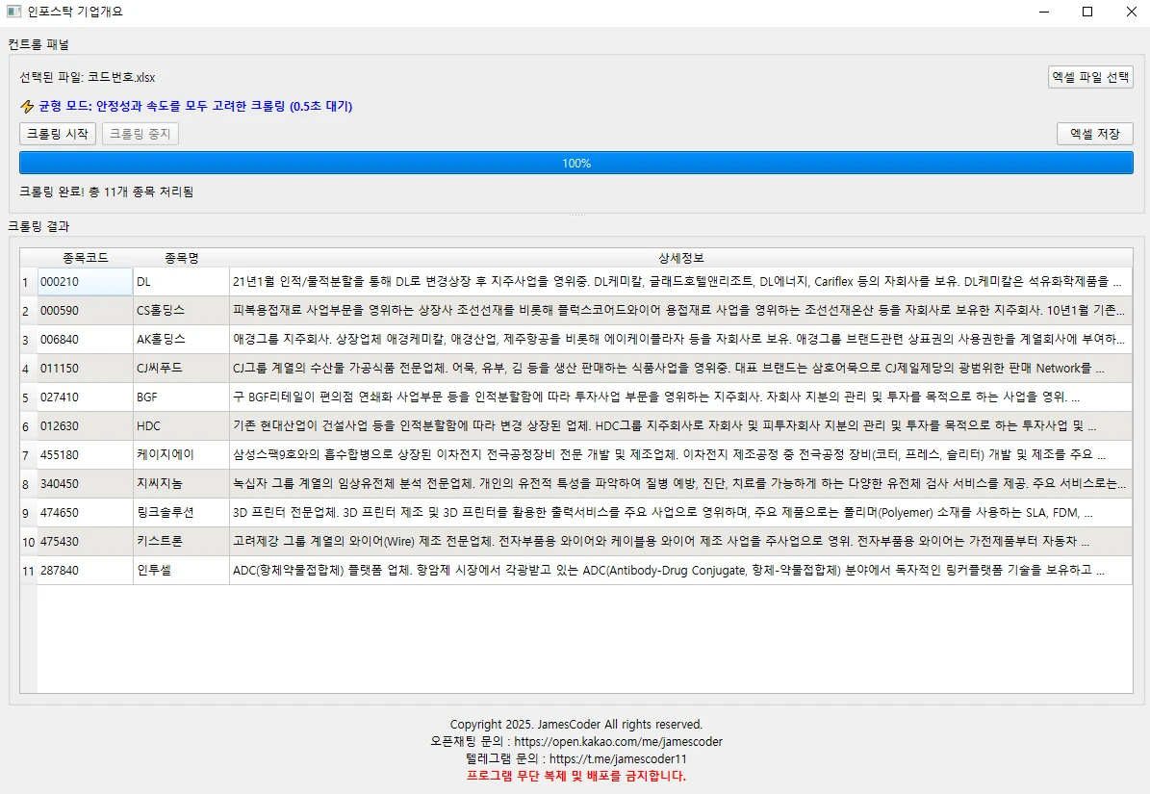Select the CJ씨푸드 name cell

click(181, 368)
